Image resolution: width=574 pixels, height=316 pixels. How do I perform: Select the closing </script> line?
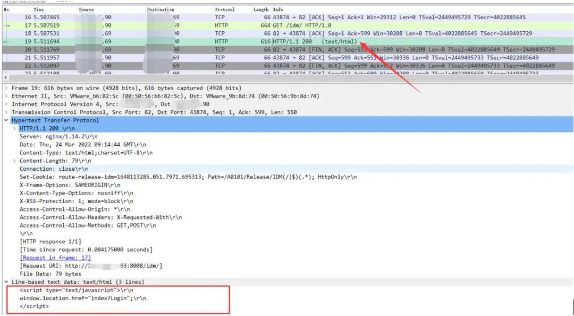coord(34,306)
